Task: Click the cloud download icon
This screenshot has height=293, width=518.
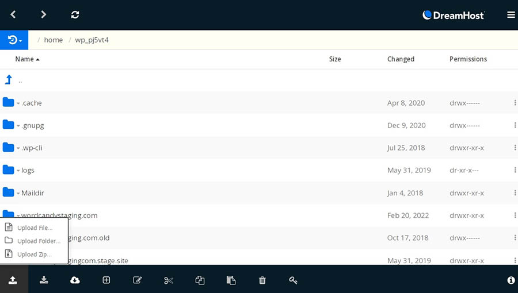Action: pyautogui.click(x=75, y=280)
